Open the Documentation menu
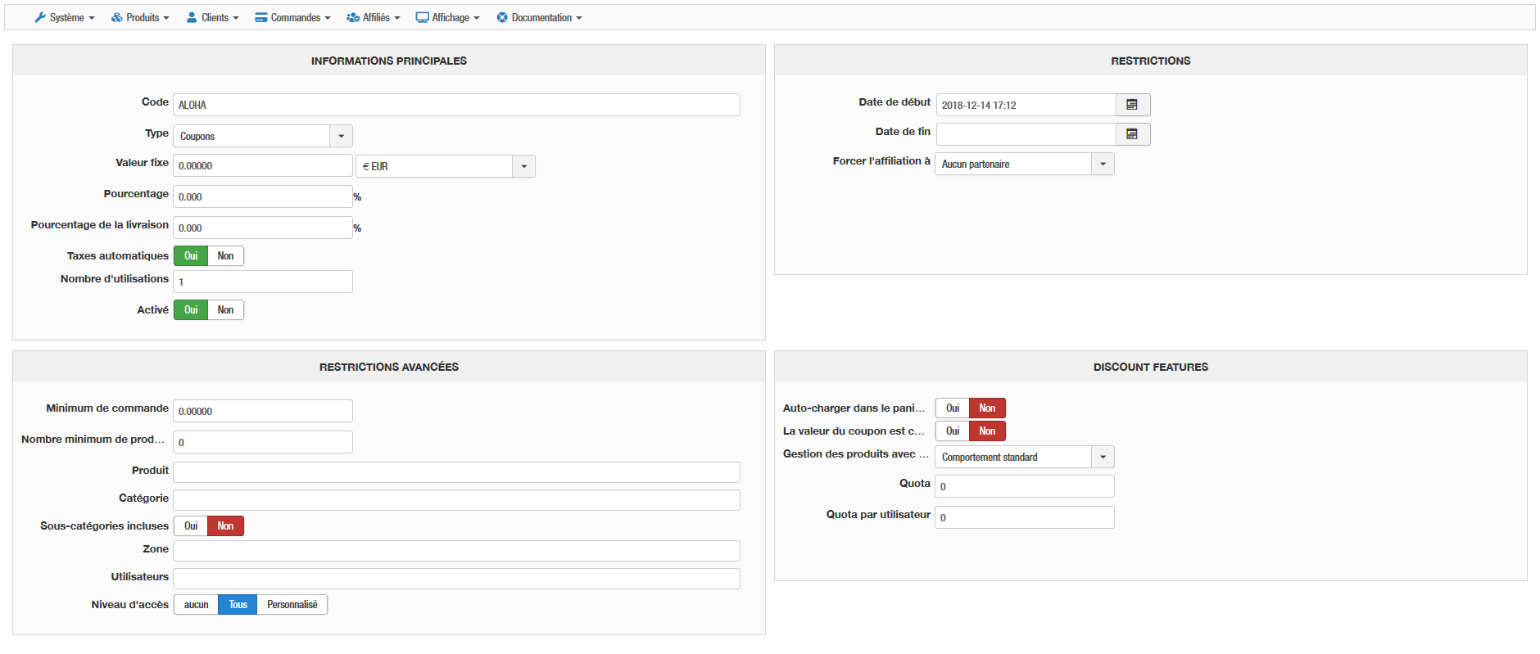 tap(540, 17)
